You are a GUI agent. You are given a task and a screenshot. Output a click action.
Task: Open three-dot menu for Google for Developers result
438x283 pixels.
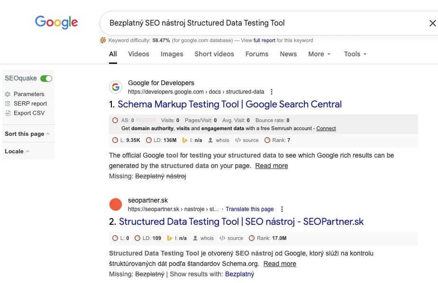tap(272, 92)
